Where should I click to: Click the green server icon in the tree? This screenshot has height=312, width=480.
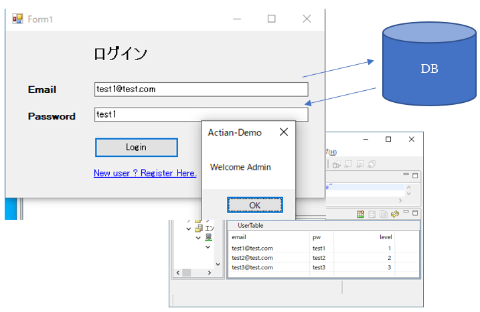point(208,237)
